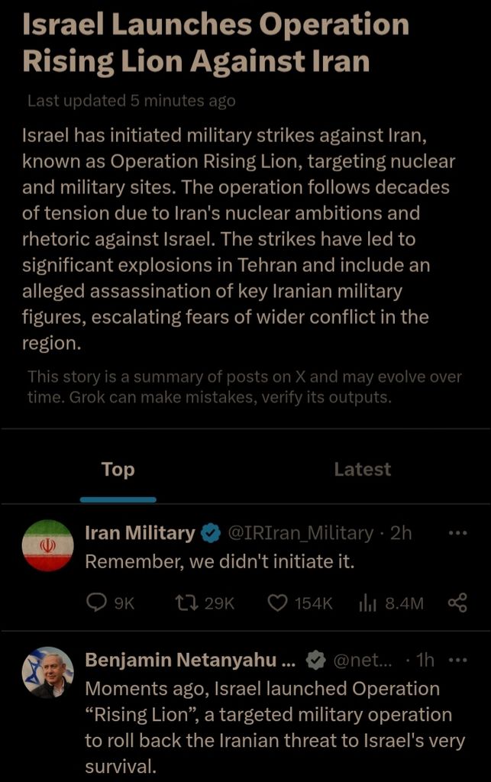Open more options on Iran Military post
The width and height of the screenshot is (491, 782).
click(x=457, y=533)
